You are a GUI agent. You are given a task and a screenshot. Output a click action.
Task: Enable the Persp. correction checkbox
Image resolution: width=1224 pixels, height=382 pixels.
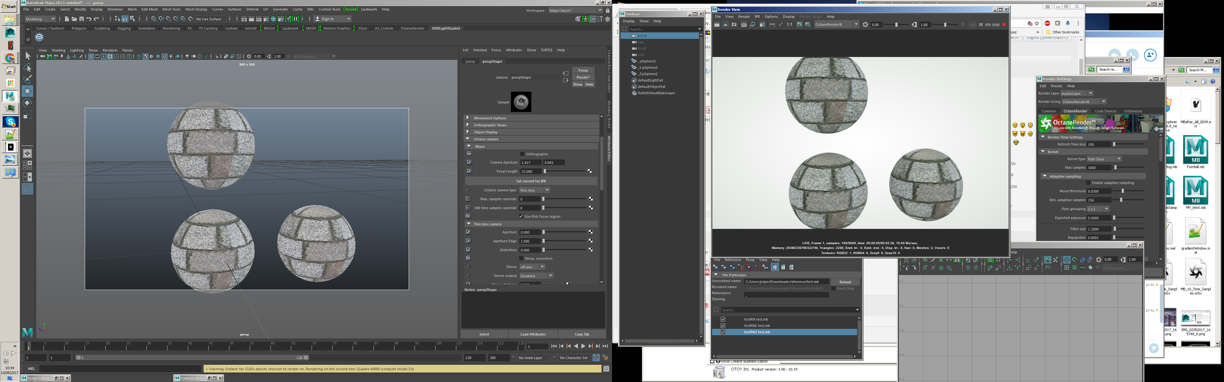(x=521, y=258)
